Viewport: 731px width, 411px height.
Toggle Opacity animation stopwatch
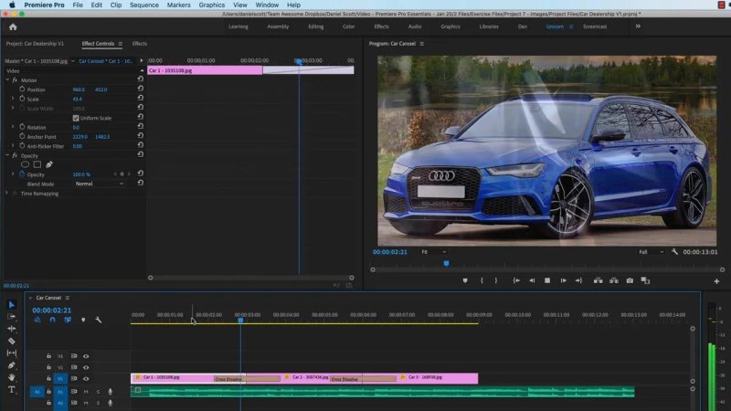click(22, 174)
